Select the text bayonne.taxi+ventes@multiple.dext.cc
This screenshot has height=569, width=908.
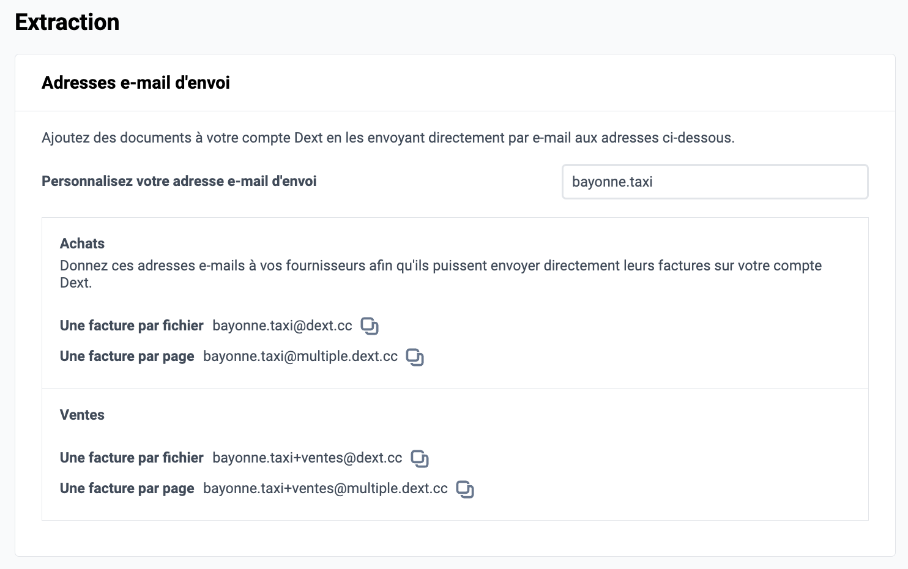326,488
